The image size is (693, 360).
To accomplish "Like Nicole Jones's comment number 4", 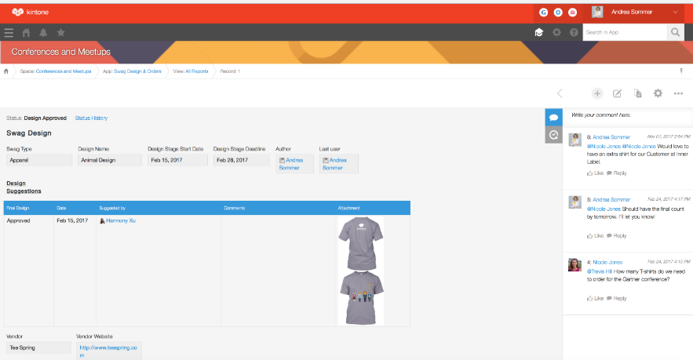I will 594,298.
